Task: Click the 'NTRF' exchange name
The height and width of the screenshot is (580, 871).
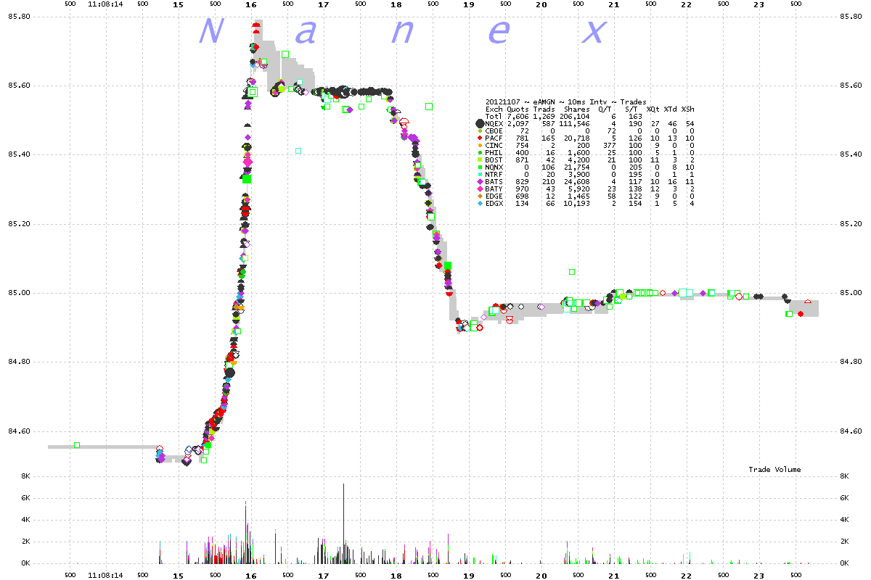Action: [494, 174]
